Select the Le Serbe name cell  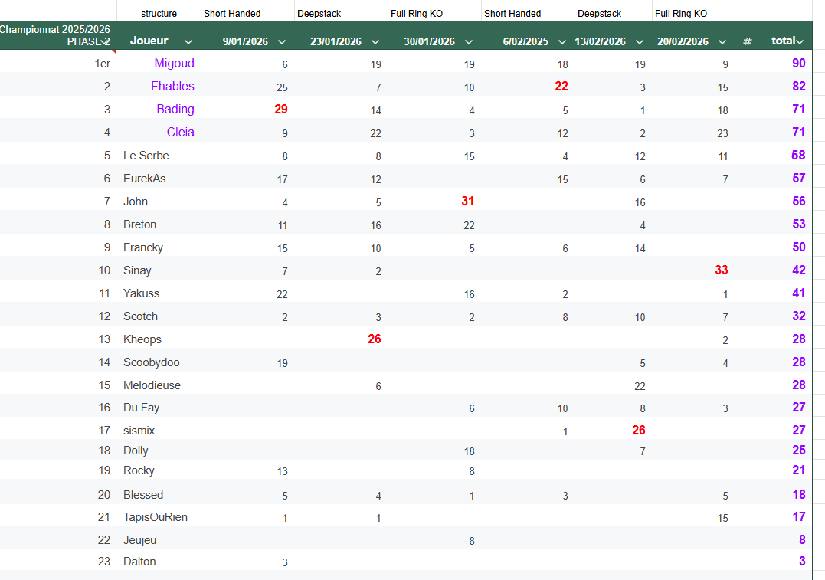(146, 156)
